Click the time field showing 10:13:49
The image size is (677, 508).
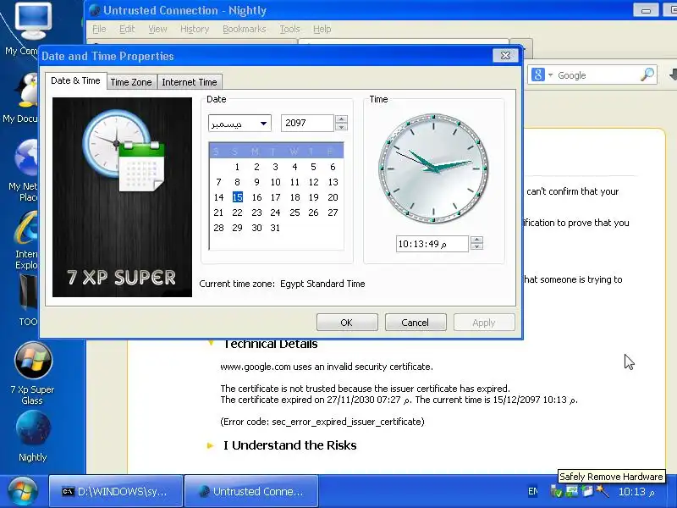[x=432, y=244]
